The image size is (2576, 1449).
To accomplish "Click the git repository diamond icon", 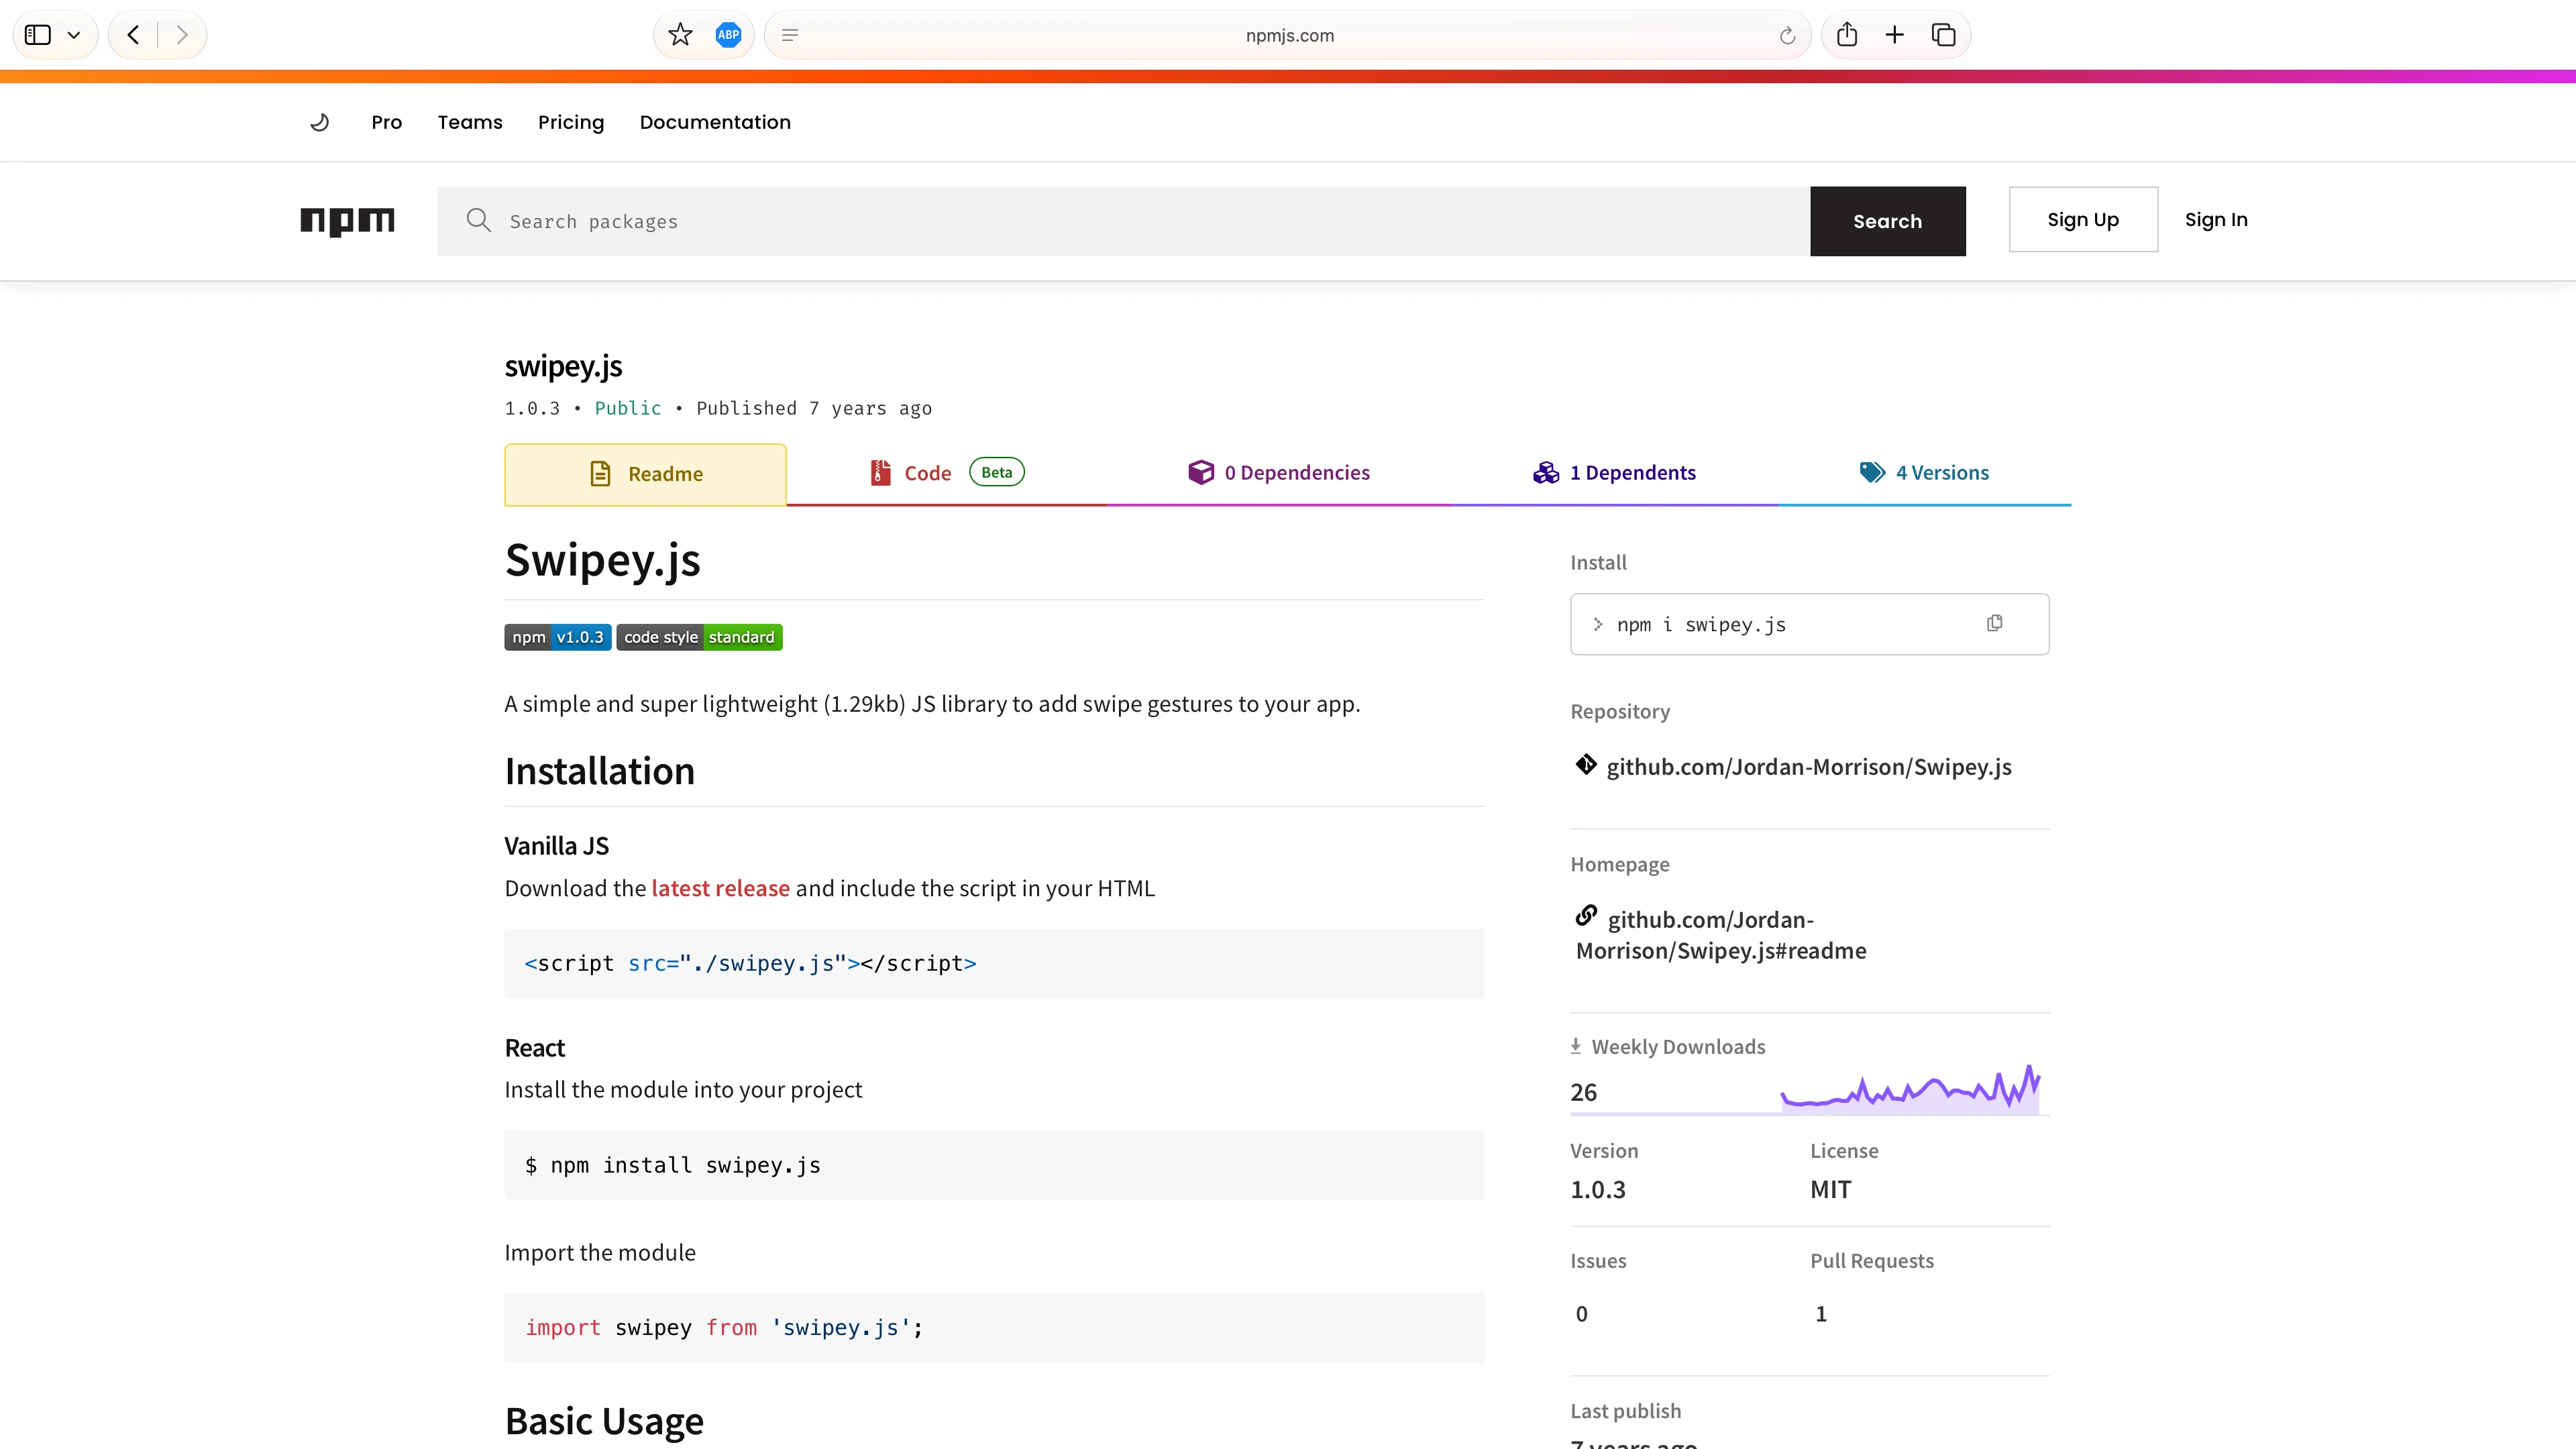I will [x=1586, y=765].
